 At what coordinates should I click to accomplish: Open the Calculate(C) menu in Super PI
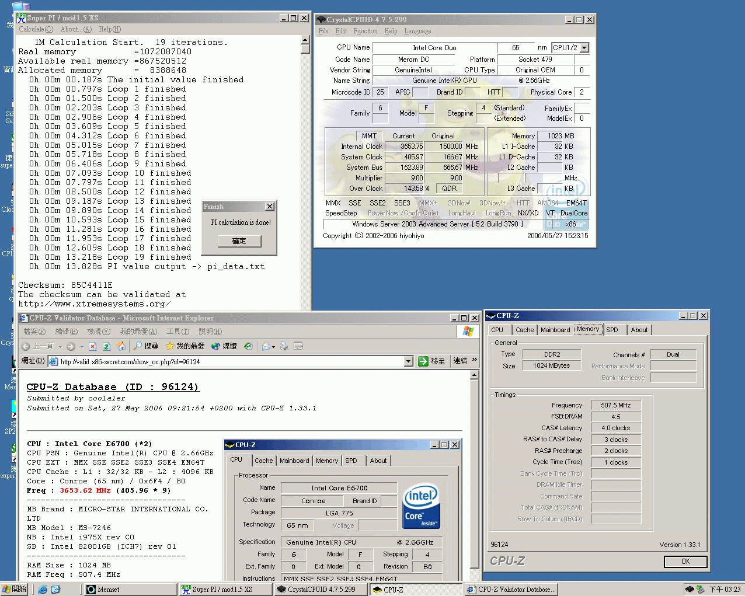tap(36, 29)
